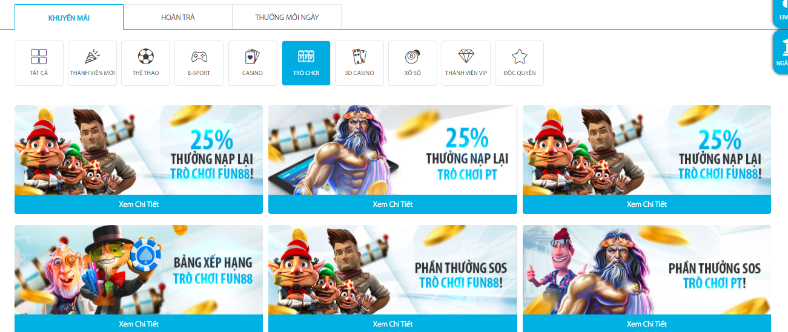Open the Độc Quyền star category
The width and height of the screenshot is (788, 332).
(519, 63)
